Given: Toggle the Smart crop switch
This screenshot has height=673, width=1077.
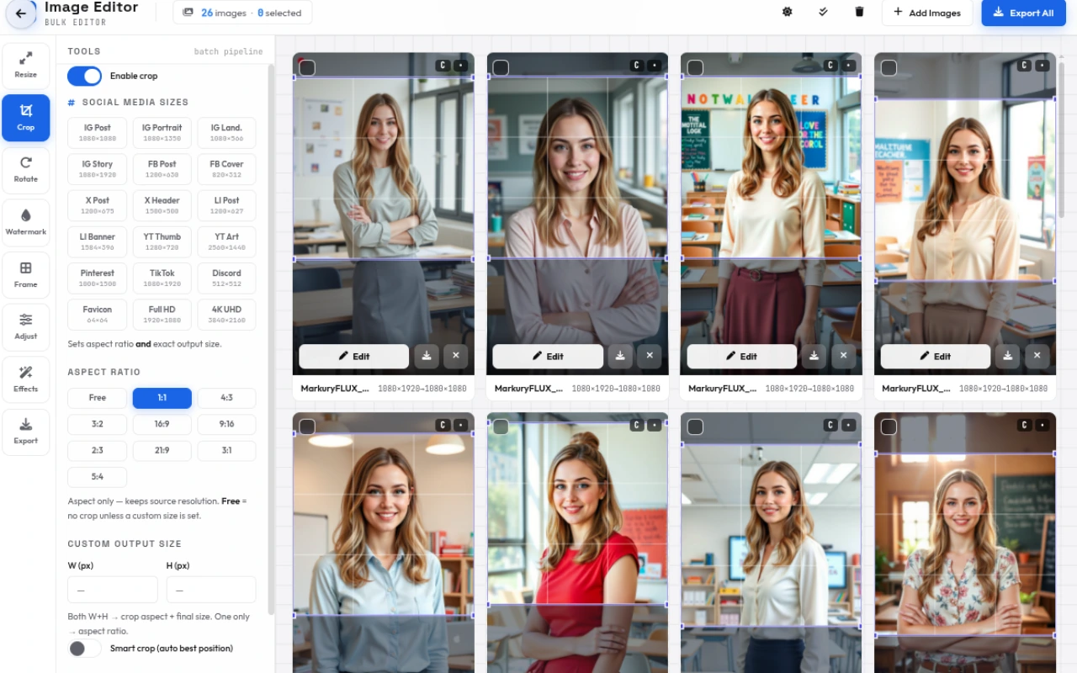Looking at the screenshot, I should [x=84, y=649].
